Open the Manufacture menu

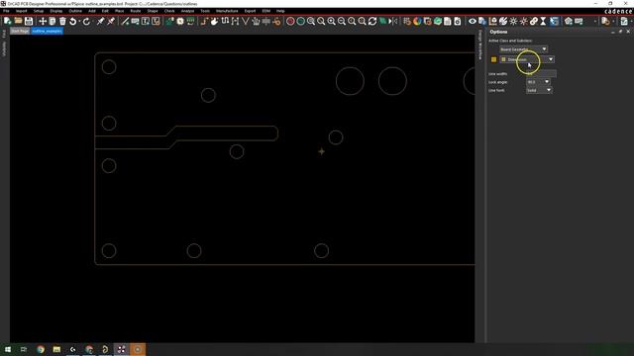[x=227, y=11]
